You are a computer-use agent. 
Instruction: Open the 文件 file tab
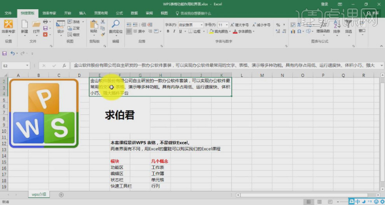[x=8, y=13]
